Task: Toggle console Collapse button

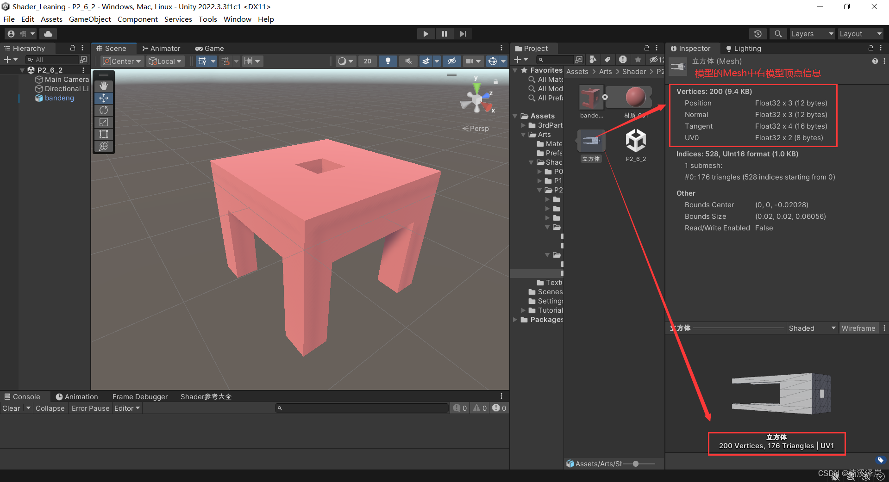Action: point(50,408)
